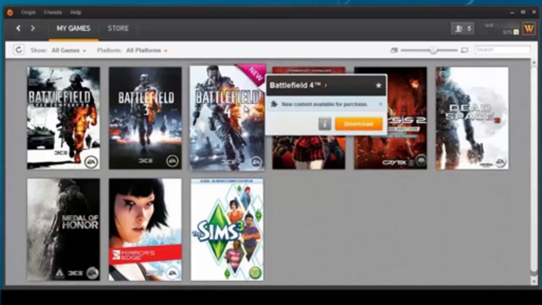Screen dimensions: 542x305
Task: Select the Medal of Honor cover
Action: click(x=64, y=230)
